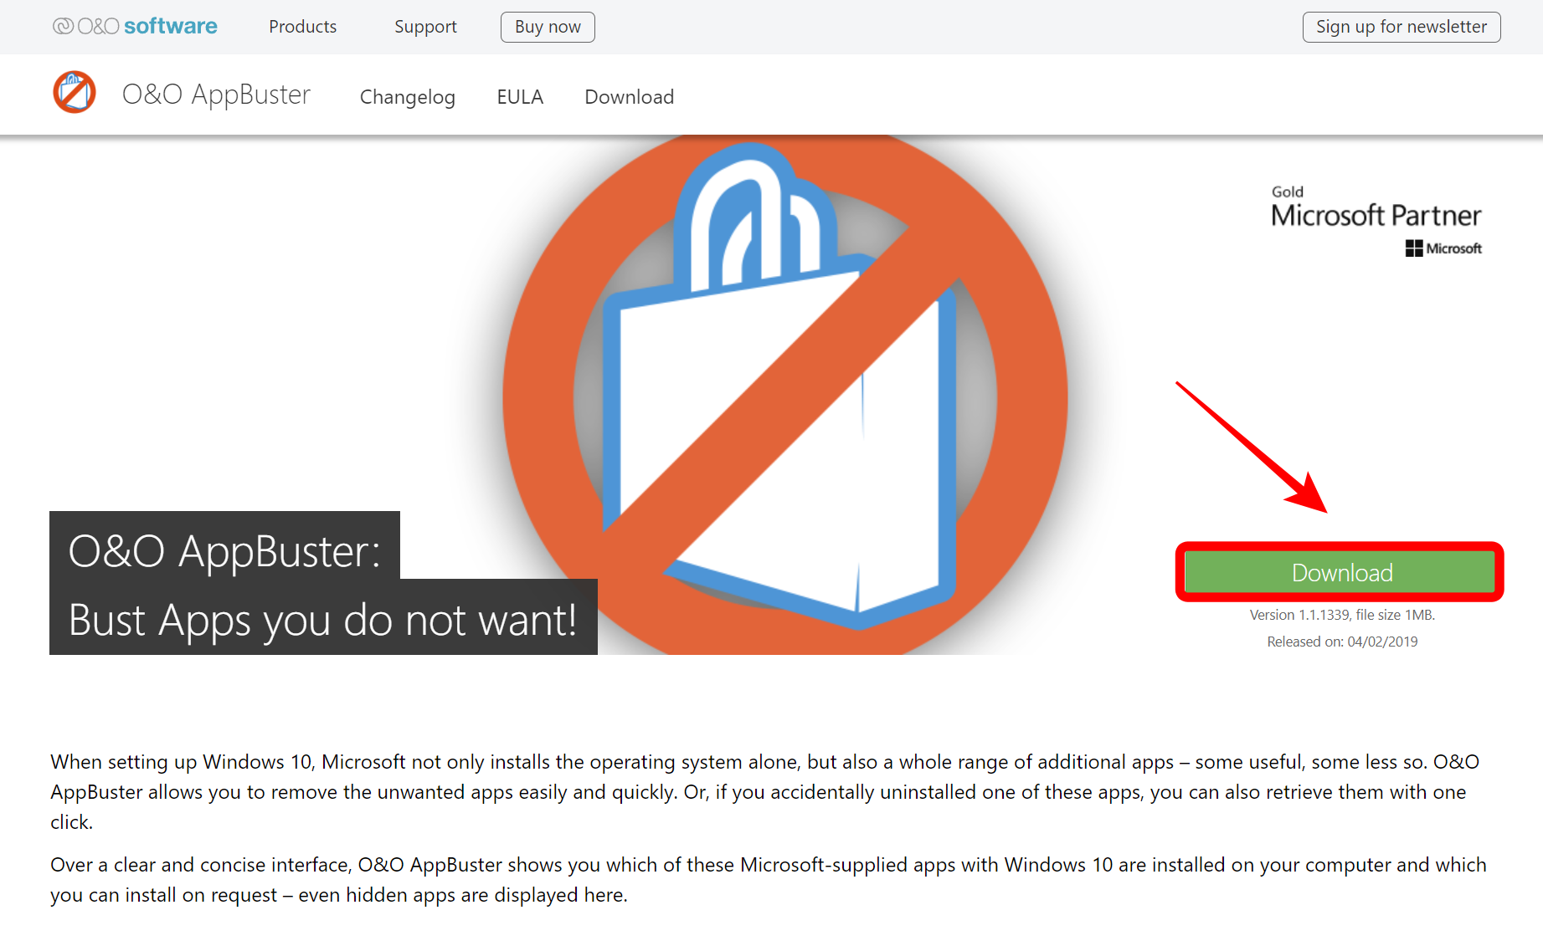Open the Support menu
The height and width of the screenshot is (951, 1543).
tap(425, 27)
